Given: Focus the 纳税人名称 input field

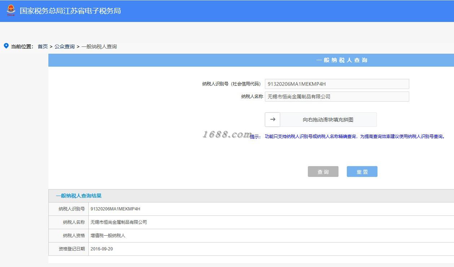Looking at the screenshot, I should tap(337, 97).
